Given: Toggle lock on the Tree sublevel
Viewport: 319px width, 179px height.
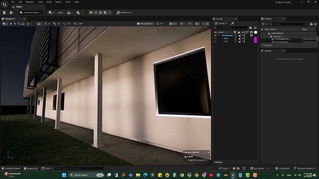Looking at the screenshot, I should tap(239, 41).
